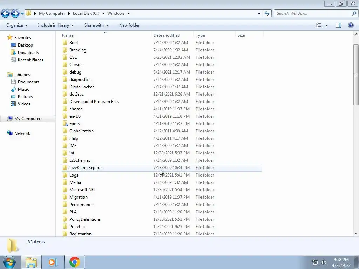Click Local Disk (C:) in the breadcrumb
Viewport: 359px width, 269px height.
pos(86,13)
